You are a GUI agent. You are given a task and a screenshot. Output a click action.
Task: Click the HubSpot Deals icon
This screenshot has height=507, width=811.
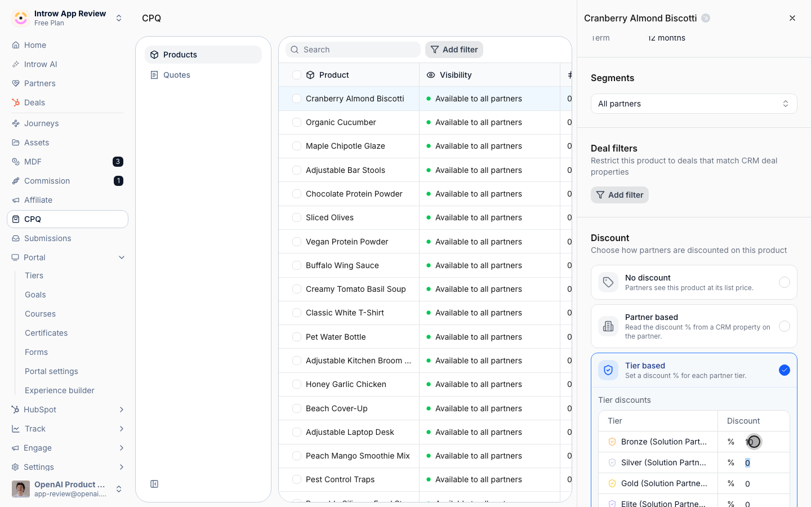point(16,103)
